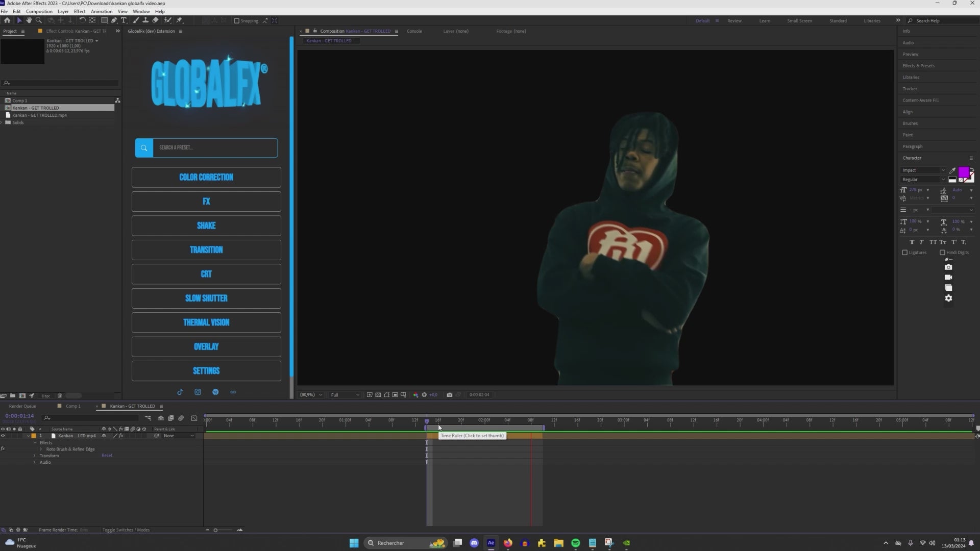Select the Horizontal Type tool
980x551 pixels.
coord(124,20)
